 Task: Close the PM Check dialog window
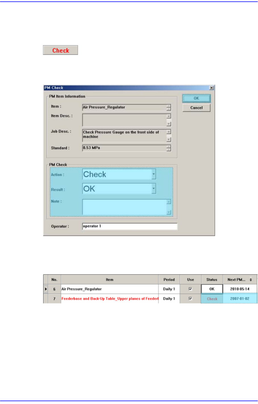pyautogui.click(x=211, y=88)
